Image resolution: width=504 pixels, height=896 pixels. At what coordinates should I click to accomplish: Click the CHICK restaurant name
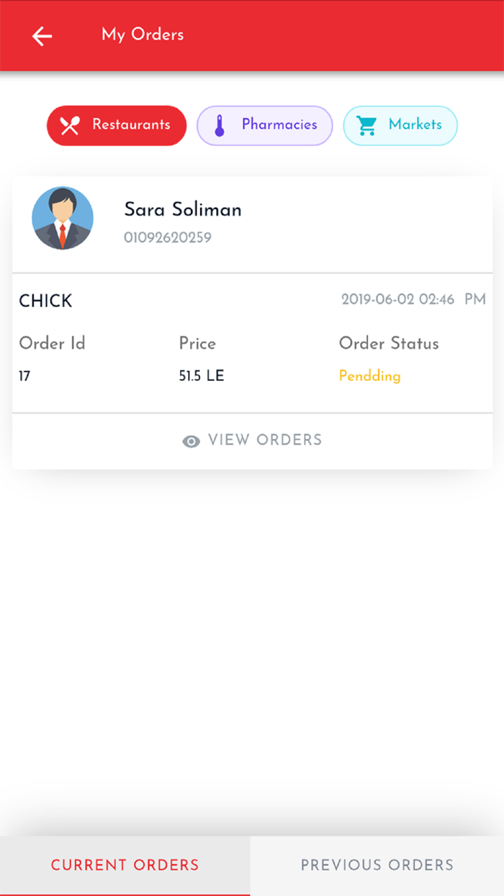coord(45,301)
